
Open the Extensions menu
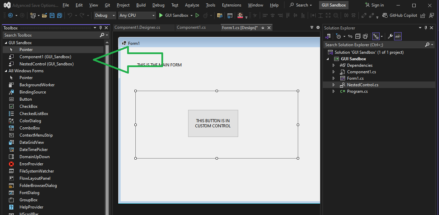[232, 5]
